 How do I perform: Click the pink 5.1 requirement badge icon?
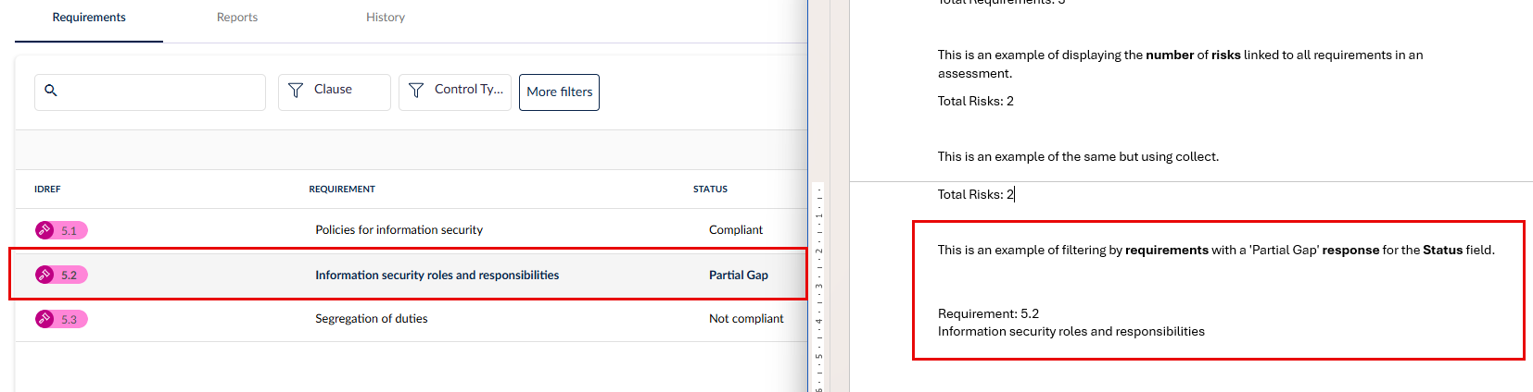(x=45, y=230)
